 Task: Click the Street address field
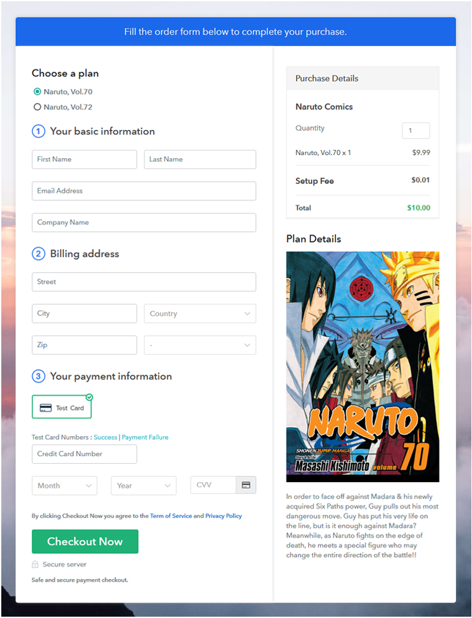pyautogui.click(x=144, y=282)
